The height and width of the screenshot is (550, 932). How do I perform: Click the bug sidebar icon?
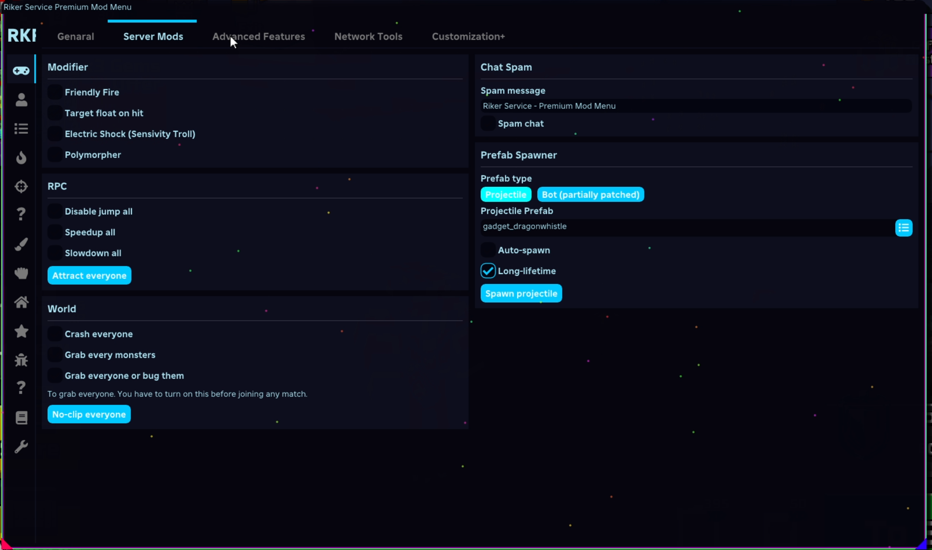[21, 360]
